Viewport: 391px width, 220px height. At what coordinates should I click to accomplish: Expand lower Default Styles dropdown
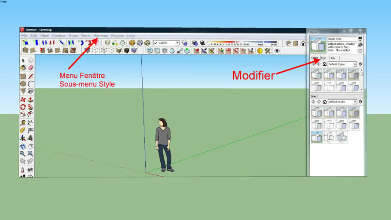tap(355, 102)
